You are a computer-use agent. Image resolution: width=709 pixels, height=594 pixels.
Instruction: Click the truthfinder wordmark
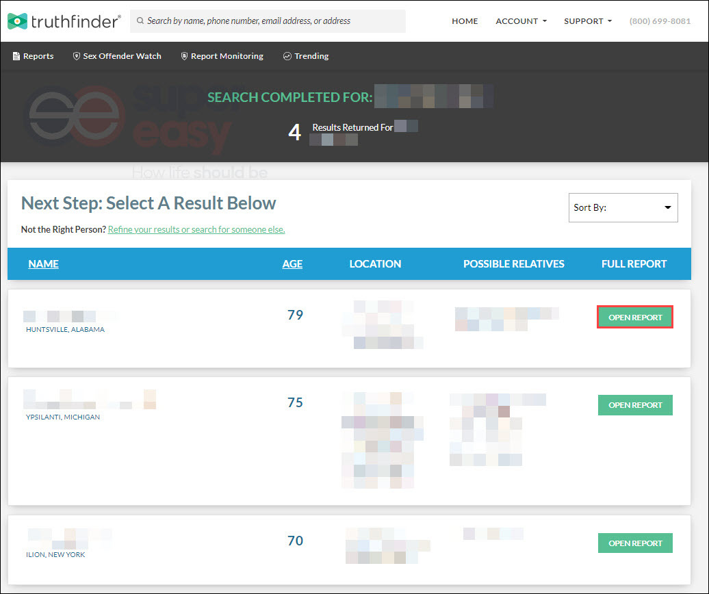tap(76, 21)
